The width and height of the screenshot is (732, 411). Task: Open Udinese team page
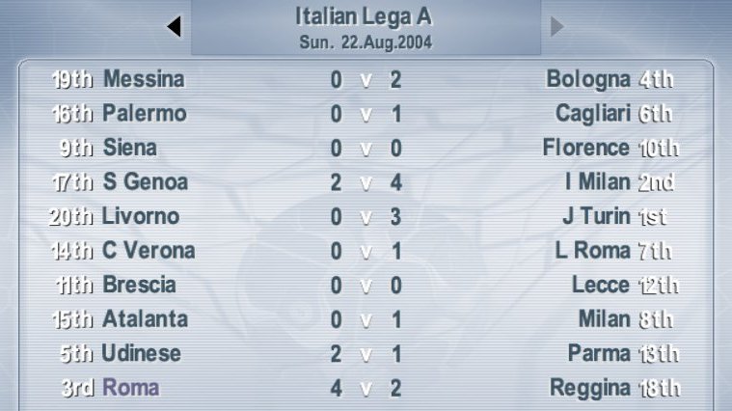click(141, 354)
